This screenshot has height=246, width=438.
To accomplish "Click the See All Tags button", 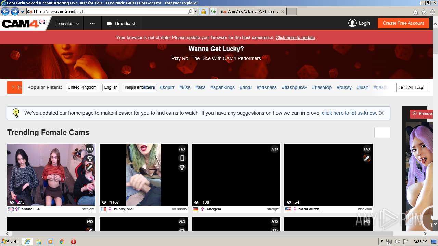I will pyautogui.click(x=412, y=88).
